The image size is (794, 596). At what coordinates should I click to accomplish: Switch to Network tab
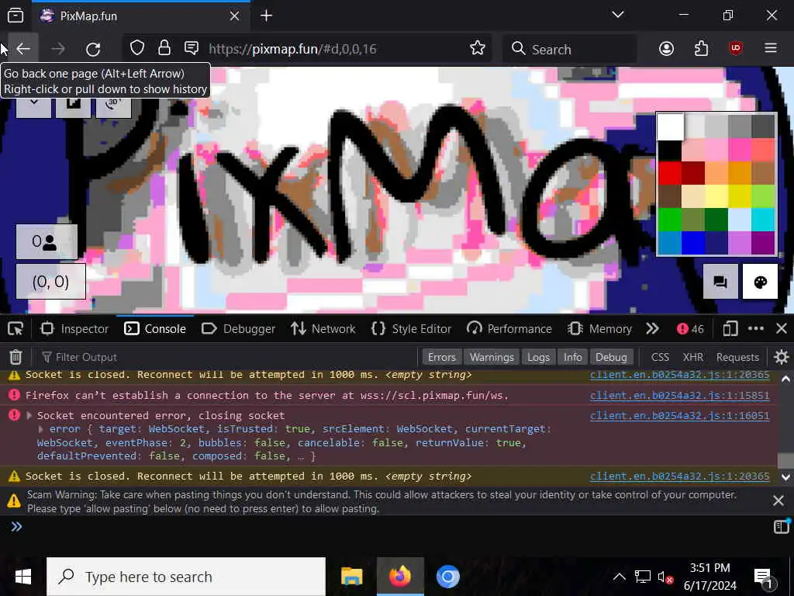(x=323, y=329)
